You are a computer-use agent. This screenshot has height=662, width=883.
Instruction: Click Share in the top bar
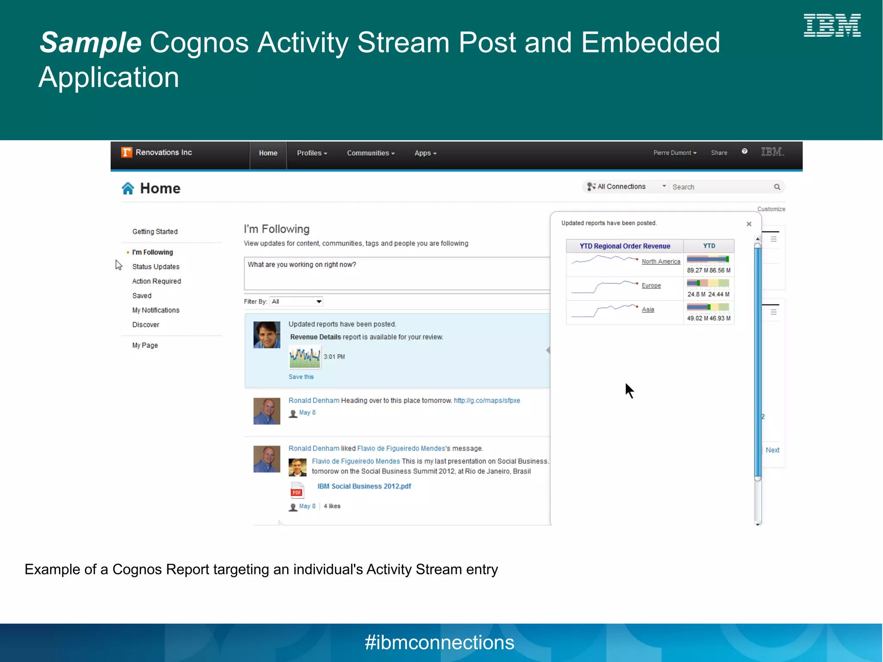(x=719, y=153)
